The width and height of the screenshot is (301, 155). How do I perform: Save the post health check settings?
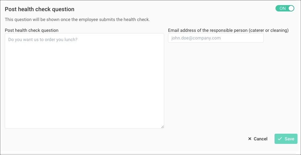tap(286, 139)
